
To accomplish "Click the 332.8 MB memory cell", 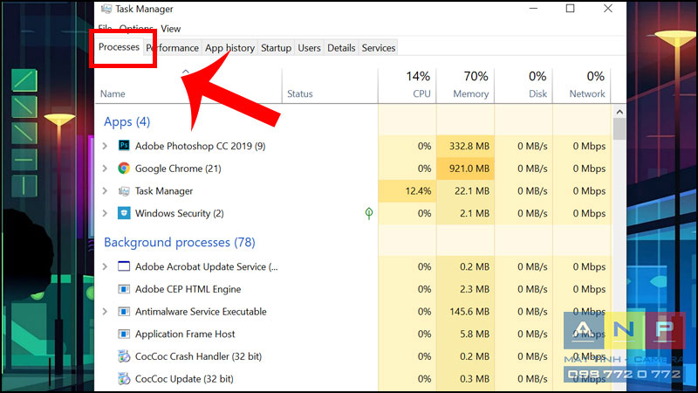I will (x=465, y=146).
